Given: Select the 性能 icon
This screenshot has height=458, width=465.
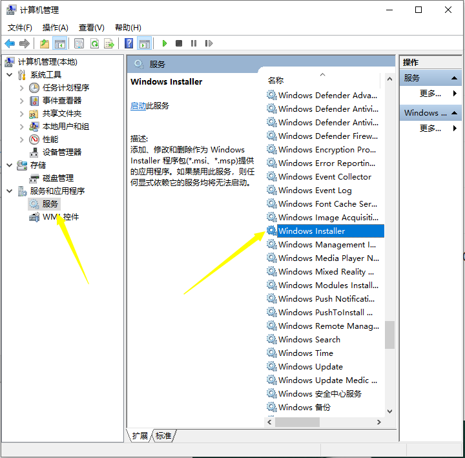Looking at the screenshot, I should [34, 140].
